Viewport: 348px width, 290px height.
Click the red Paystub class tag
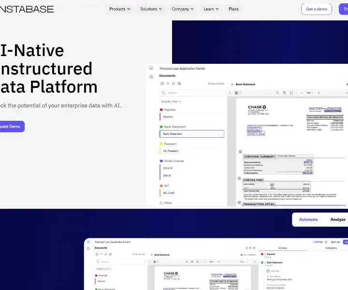pos(161,110)
